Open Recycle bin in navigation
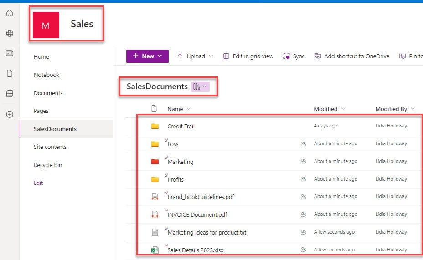The image size is (423, 260). coord(48,165)
